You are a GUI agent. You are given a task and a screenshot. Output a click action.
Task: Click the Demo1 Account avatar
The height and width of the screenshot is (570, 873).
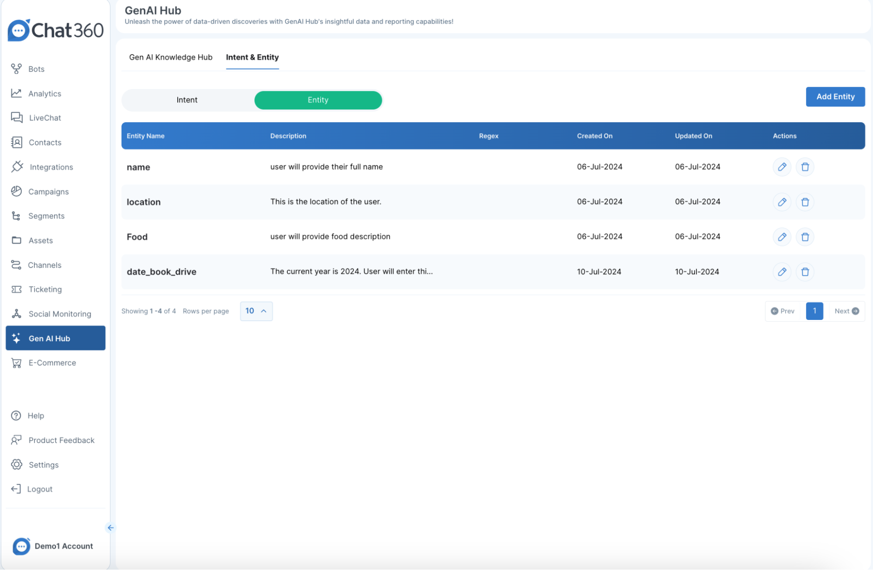[x=21, y=546]
